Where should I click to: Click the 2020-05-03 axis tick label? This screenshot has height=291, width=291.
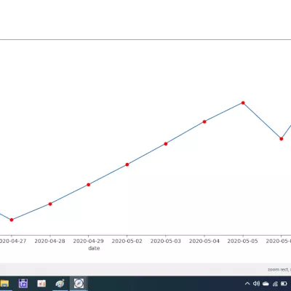click(166, 241)
